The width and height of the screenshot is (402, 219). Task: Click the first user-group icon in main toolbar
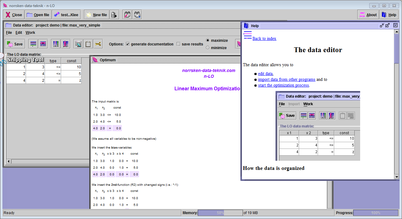127,15
